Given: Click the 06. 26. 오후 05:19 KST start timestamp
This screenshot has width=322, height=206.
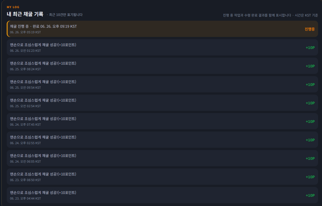Looking at the screenshot, I should [25, 32].
